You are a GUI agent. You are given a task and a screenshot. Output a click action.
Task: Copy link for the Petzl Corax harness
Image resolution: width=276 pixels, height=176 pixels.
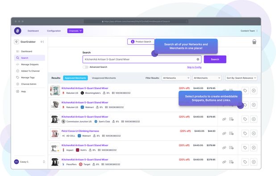click(224, 134)
